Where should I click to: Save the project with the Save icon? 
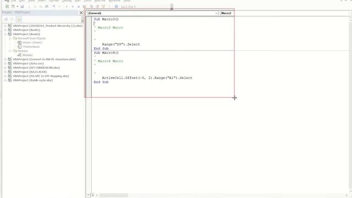(22, 7)
